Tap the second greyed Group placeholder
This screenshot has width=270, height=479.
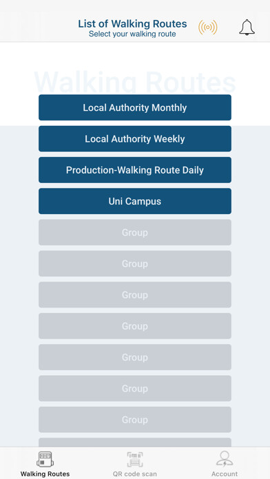(135, 264)
